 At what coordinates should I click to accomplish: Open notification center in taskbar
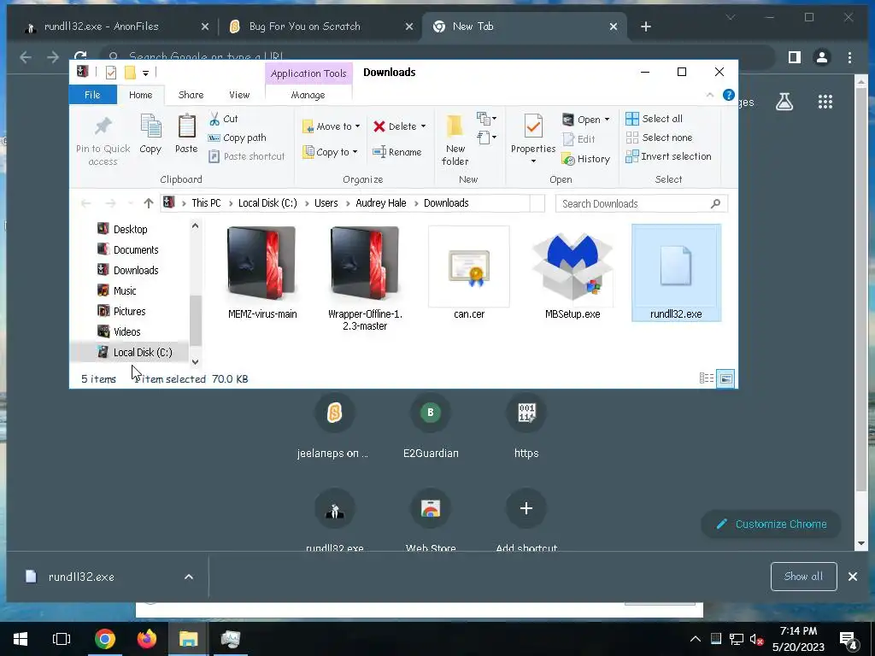coord(848,640)
